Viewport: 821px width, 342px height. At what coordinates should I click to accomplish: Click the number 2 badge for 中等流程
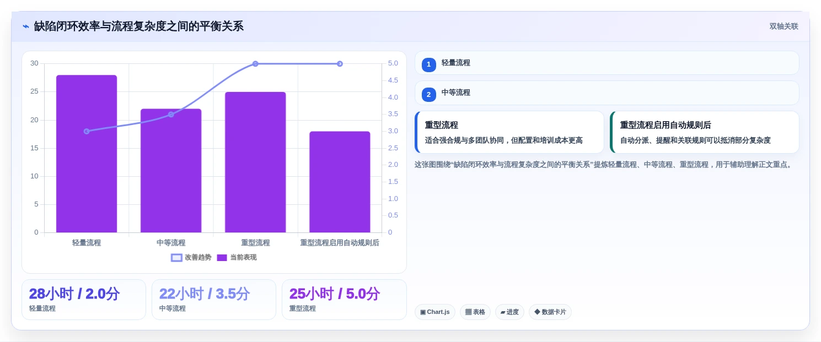pyautogui.click(x=429, y=94)
